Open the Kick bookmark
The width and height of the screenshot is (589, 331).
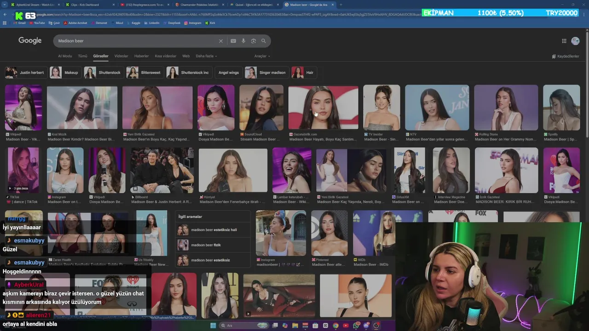tap(210, 23)
